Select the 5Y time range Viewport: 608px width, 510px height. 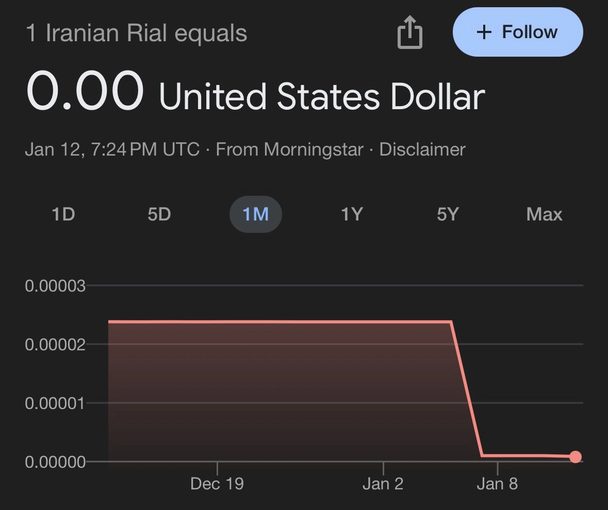[447, 214]
